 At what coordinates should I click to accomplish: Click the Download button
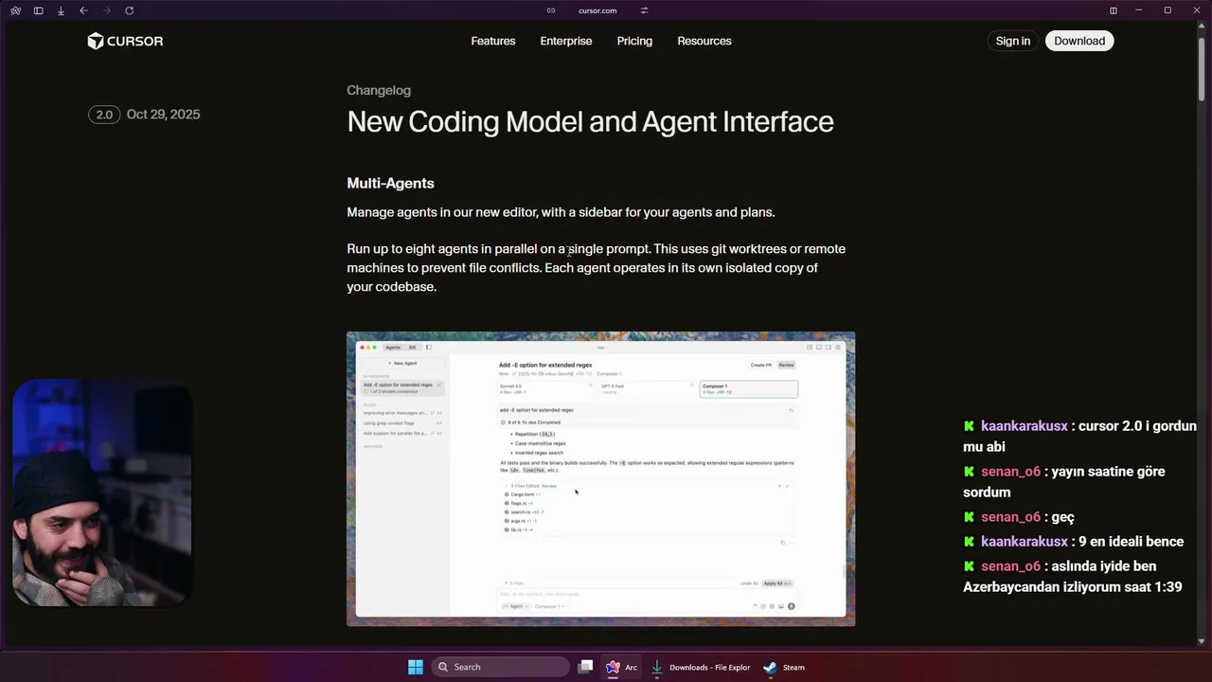coord(1079,41)
